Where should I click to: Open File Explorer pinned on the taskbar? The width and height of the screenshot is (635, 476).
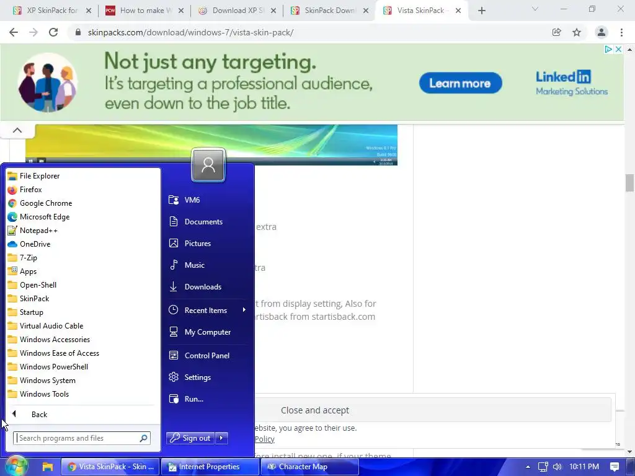(x=47, y=467)
